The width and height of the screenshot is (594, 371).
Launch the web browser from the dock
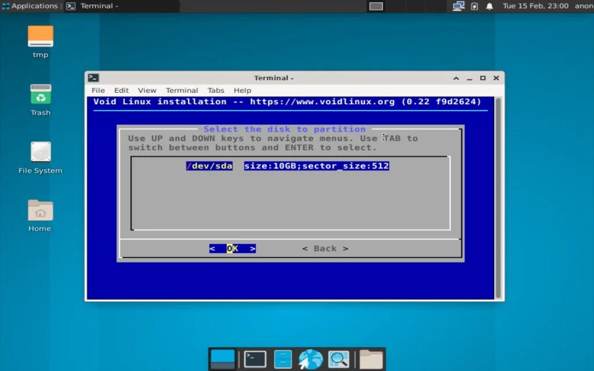pos(310,358)
